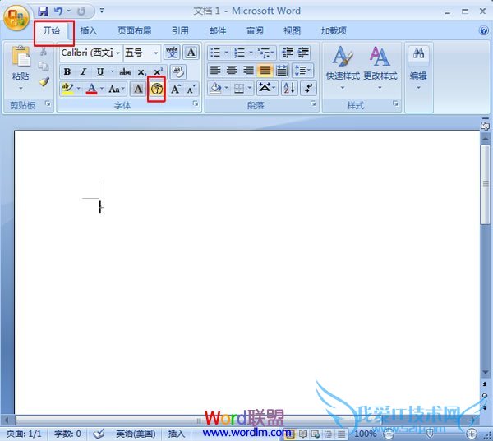Toggle italic formatting

(83, 71)
